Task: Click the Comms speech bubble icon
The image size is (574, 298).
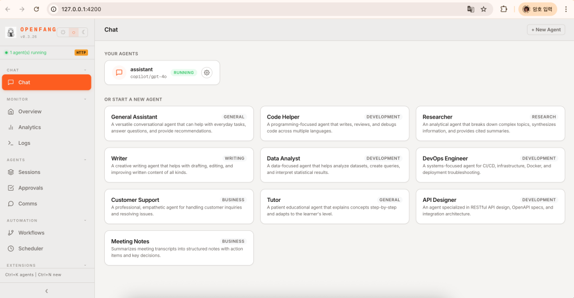Action: tap(11, 204)
